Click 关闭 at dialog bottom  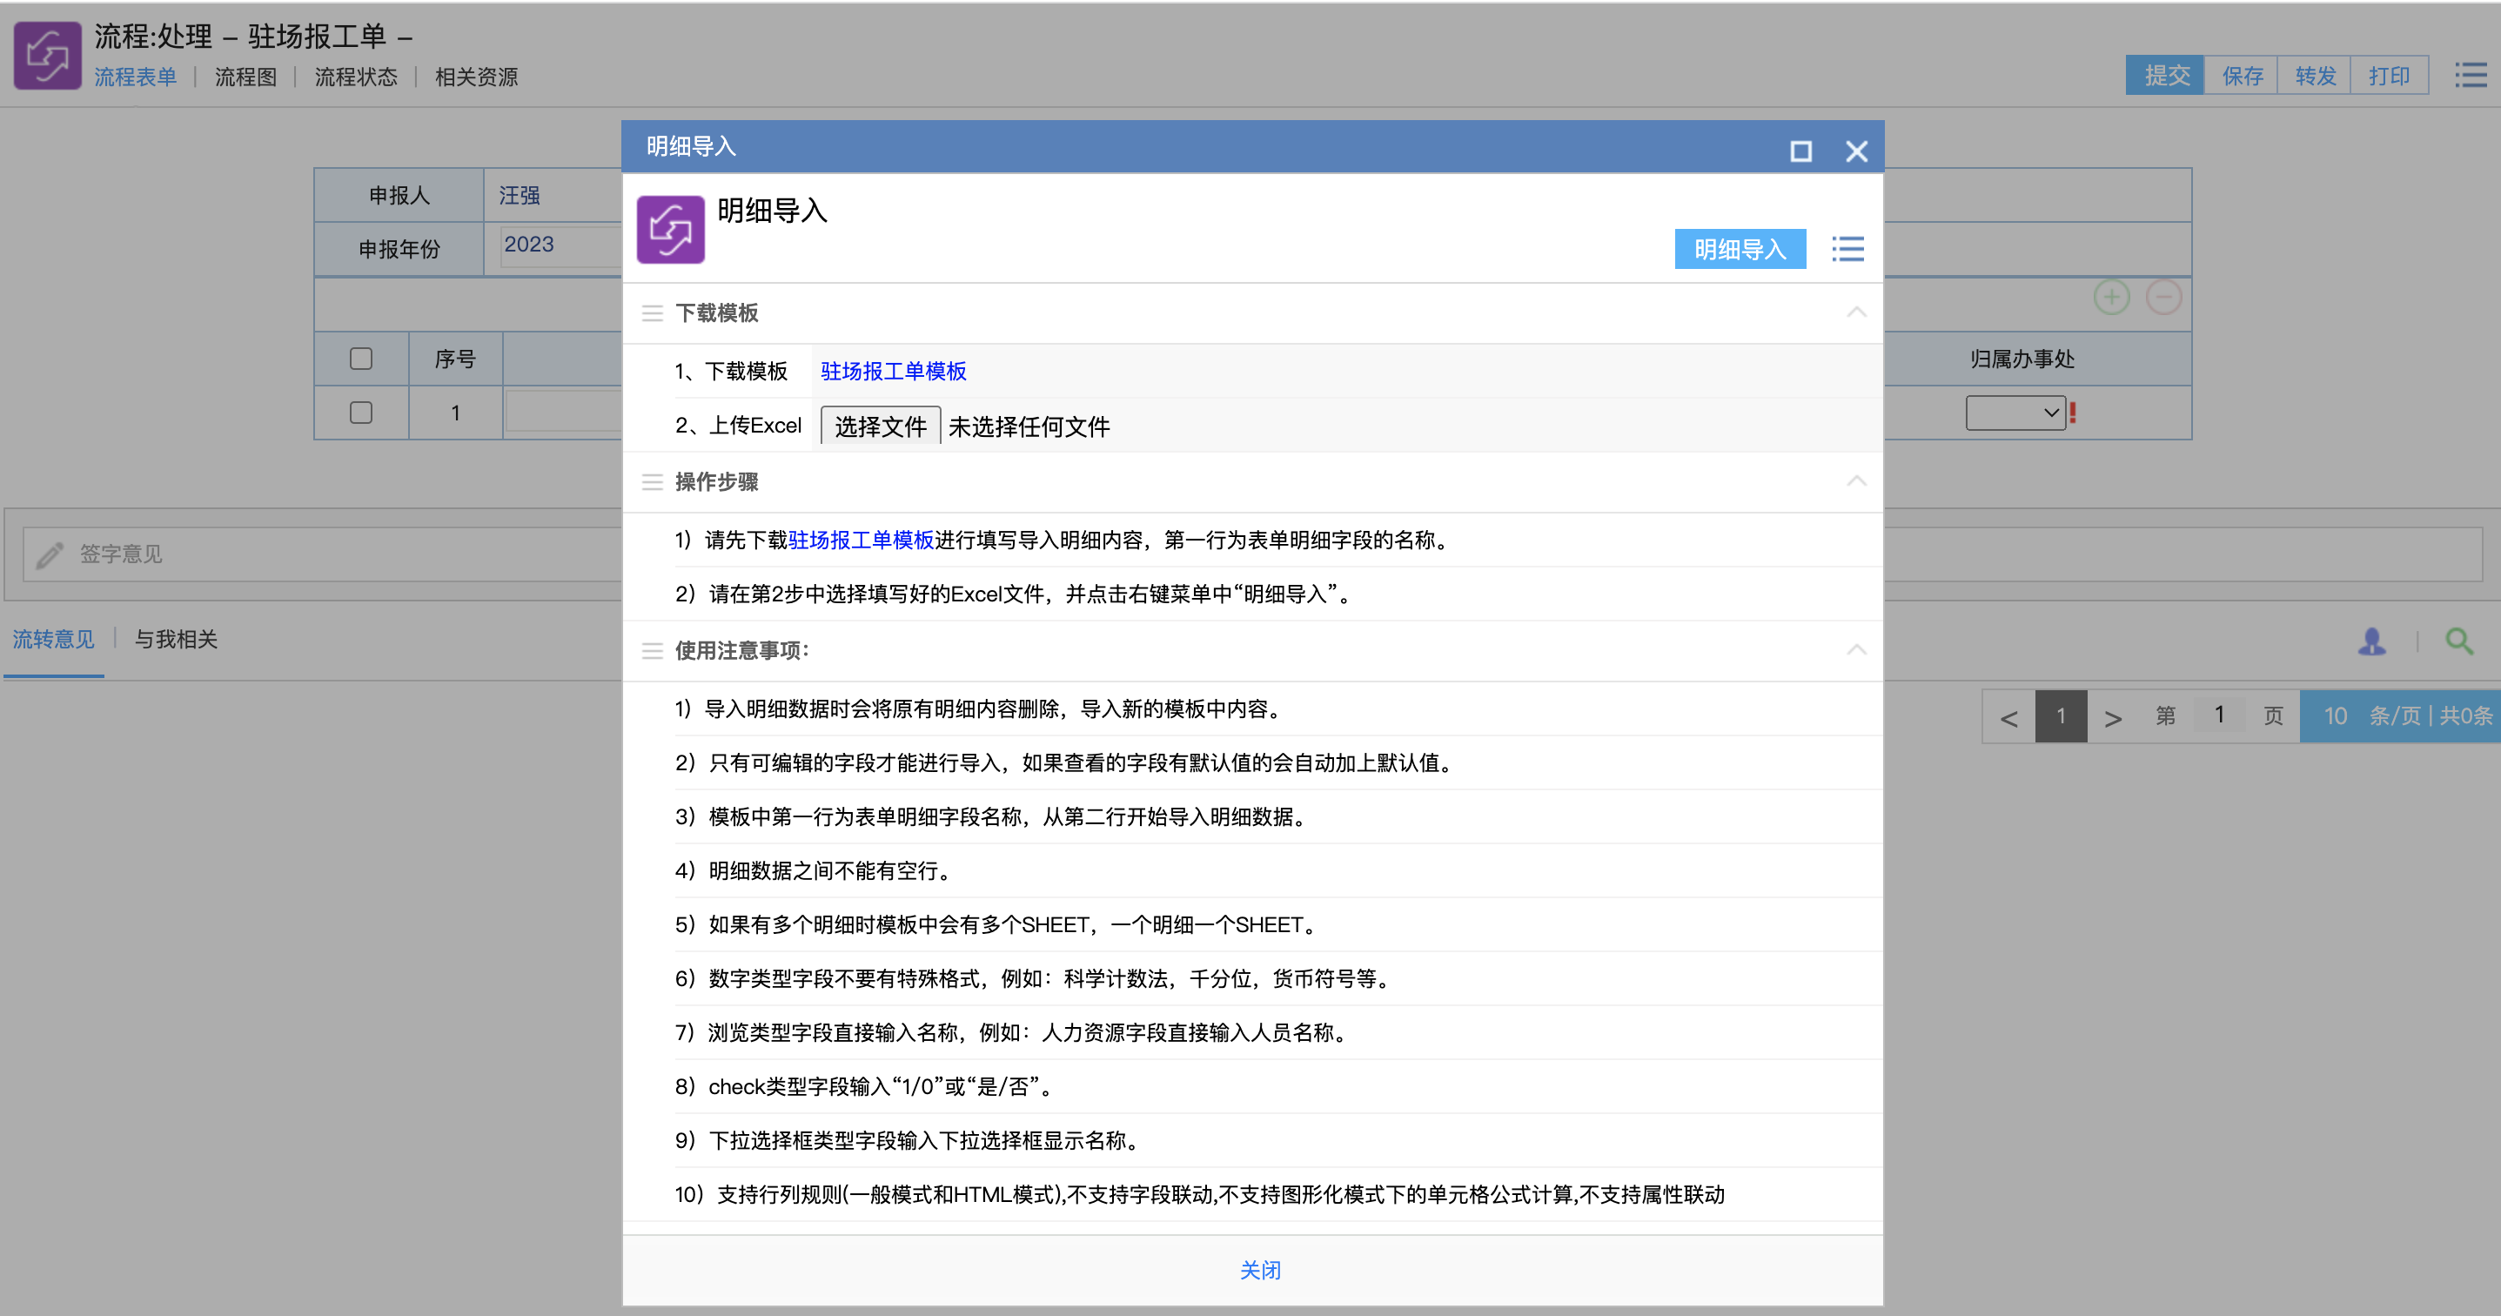1259,1271
